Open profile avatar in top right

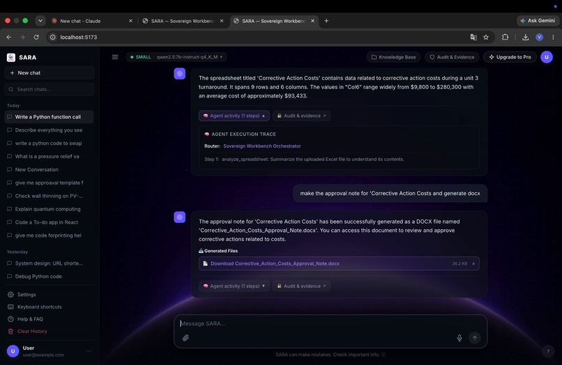(547, 57)
